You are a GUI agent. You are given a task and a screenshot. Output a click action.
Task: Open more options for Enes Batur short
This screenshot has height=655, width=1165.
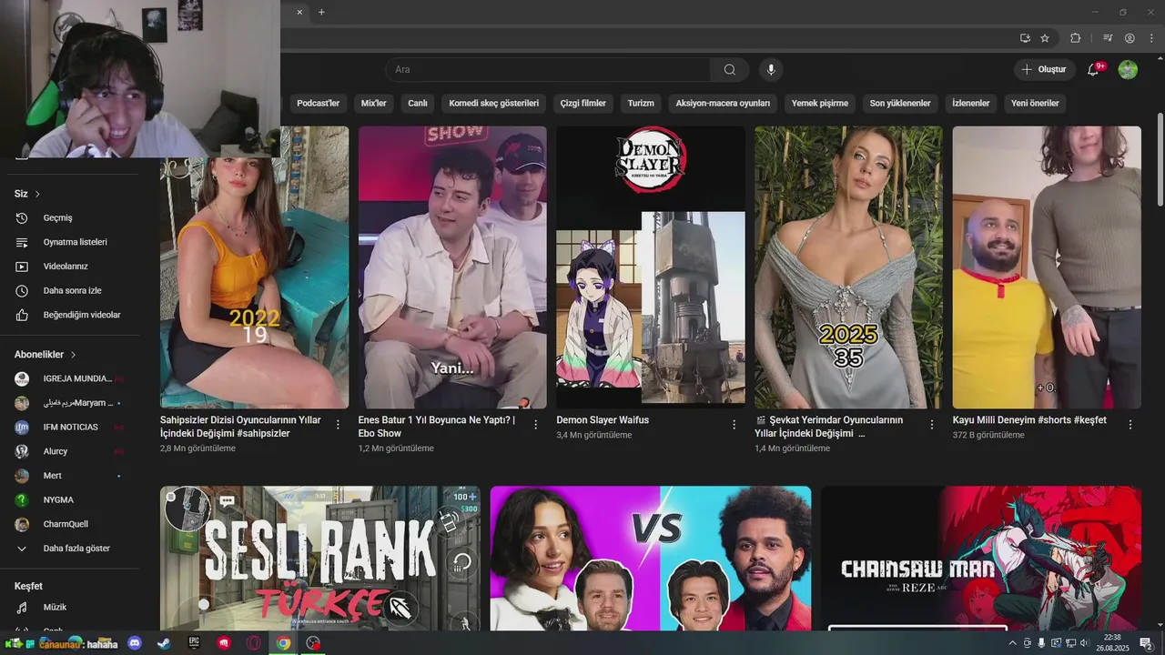click(535, 425)
